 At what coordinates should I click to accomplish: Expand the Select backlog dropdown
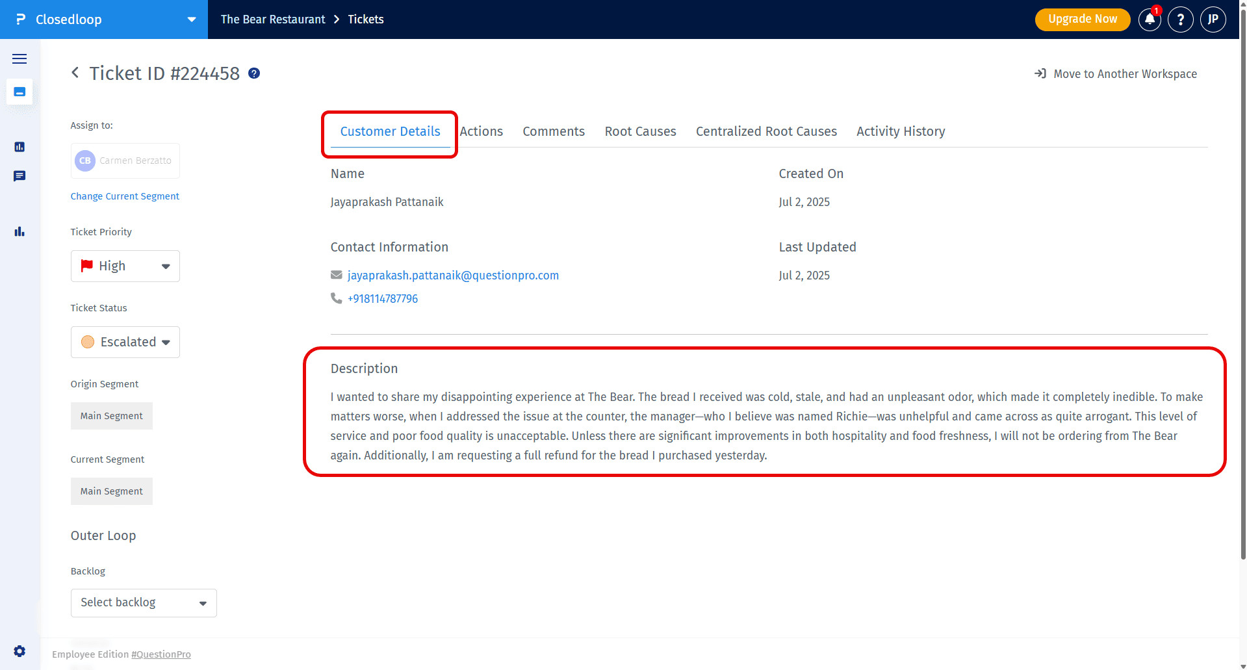pyautogui.click(x=144, y=603)
